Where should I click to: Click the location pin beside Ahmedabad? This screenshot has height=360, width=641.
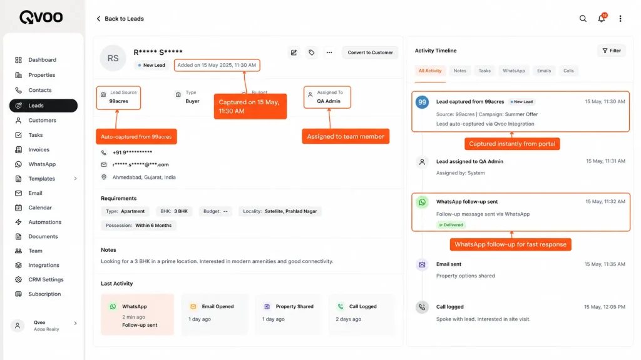[104, 177]
